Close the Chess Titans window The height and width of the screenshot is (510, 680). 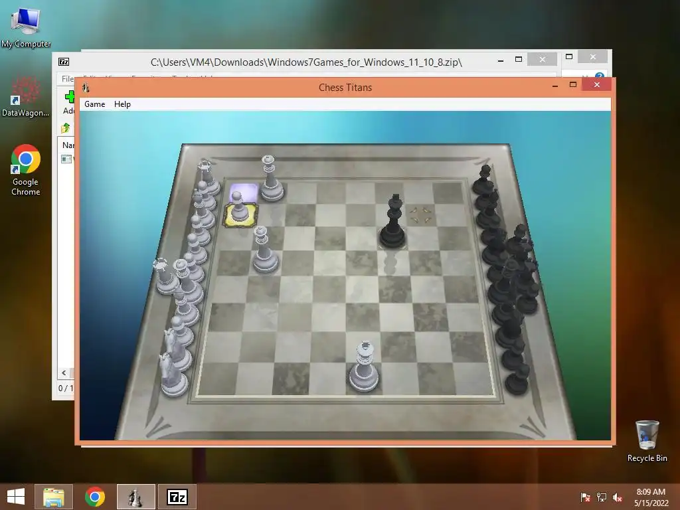[x=597, y=85]
